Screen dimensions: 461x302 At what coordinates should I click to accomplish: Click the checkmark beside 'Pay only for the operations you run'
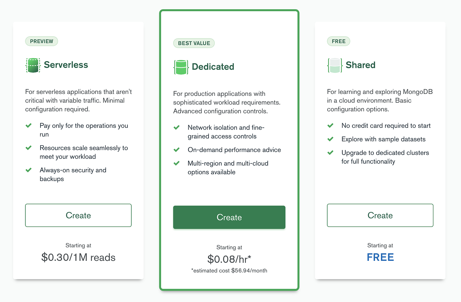(x=29, y=126)
